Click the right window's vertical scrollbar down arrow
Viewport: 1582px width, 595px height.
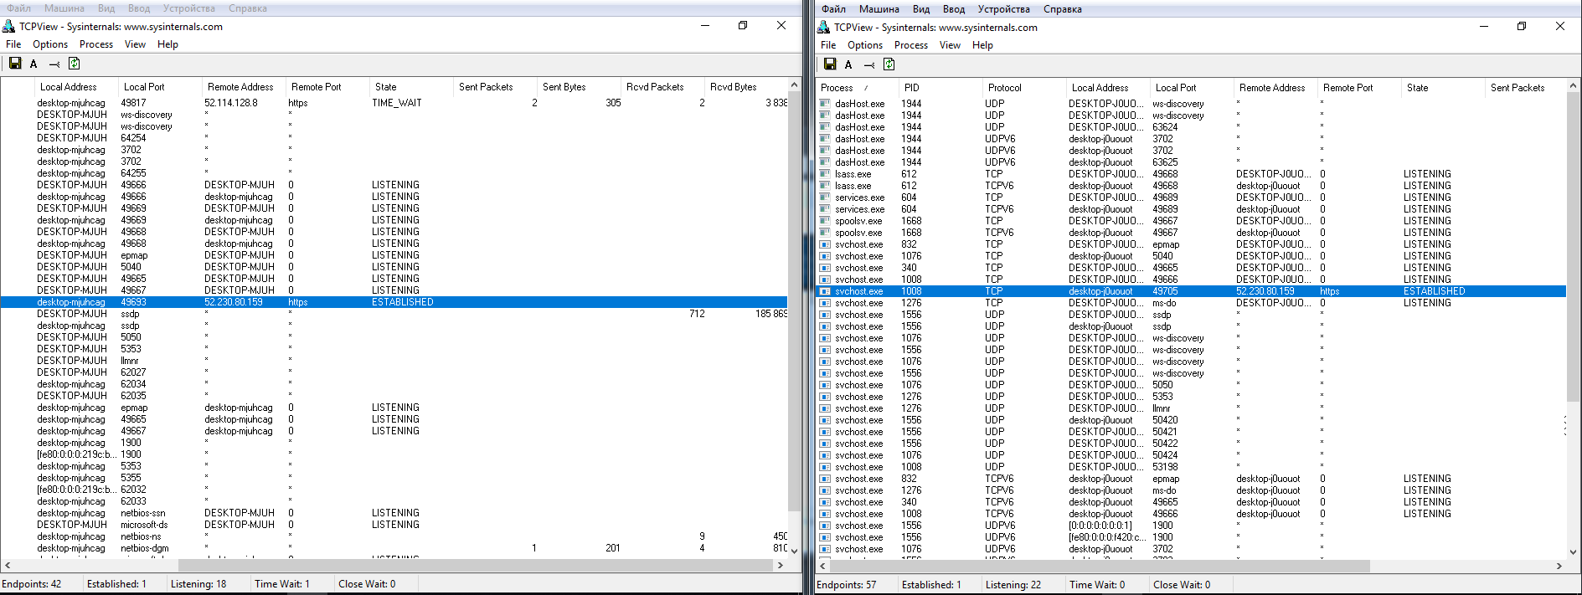pos(1573,551)
